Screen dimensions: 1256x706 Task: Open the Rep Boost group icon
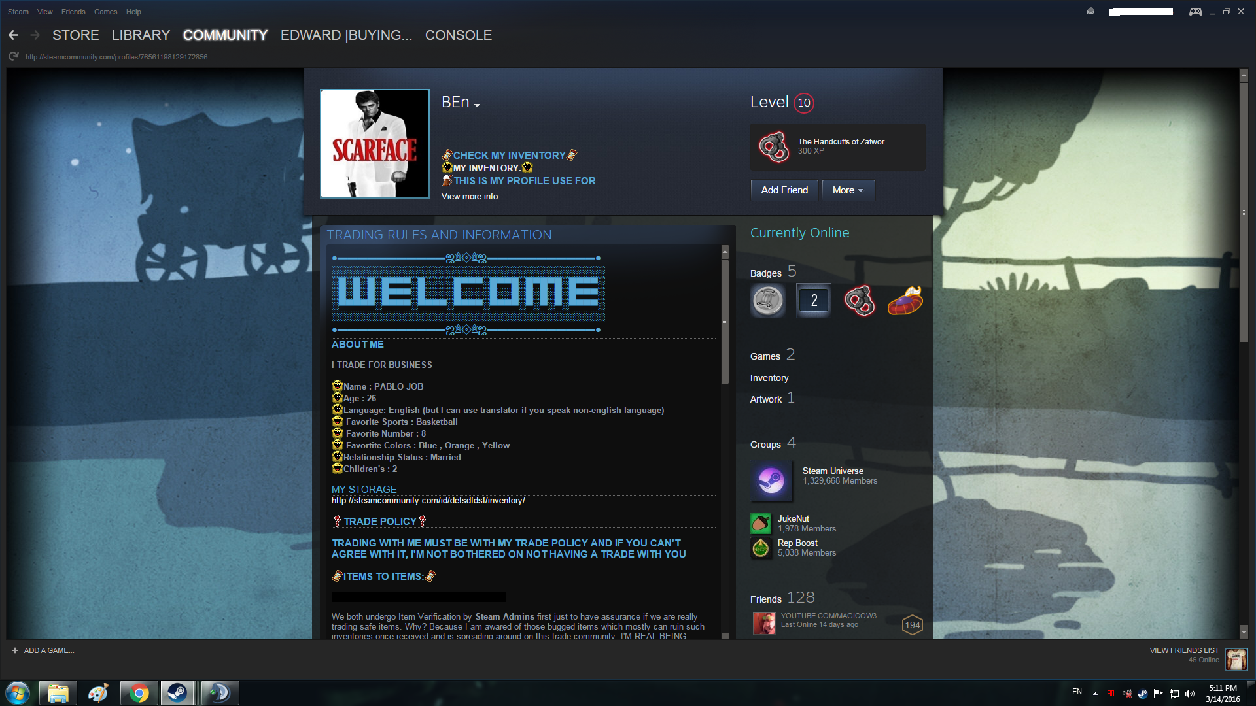coord(760,548)
